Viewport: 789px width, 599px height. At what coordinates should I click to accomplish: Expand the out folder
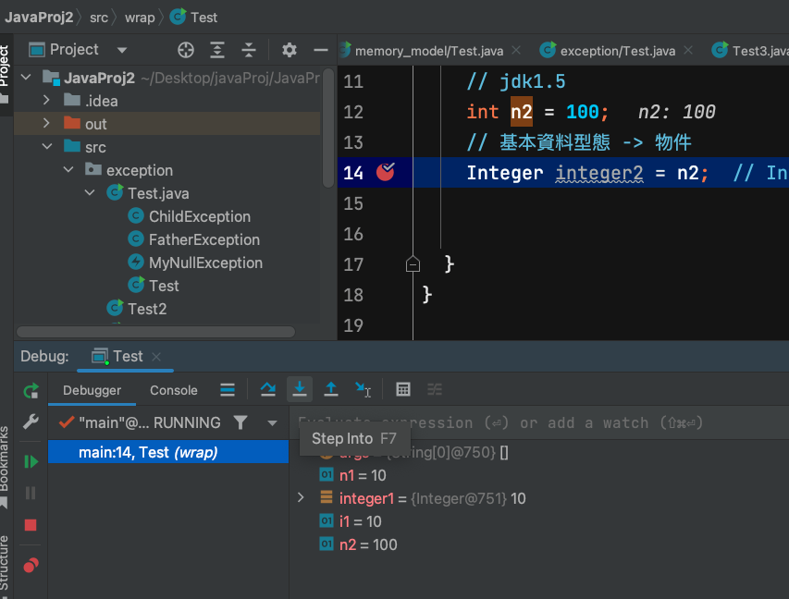tap(46, 123)
